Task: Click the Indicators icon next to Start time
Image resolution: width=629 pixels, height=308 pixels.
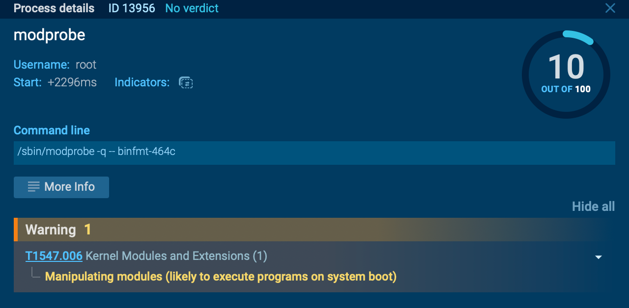Action: pos(186,82)
